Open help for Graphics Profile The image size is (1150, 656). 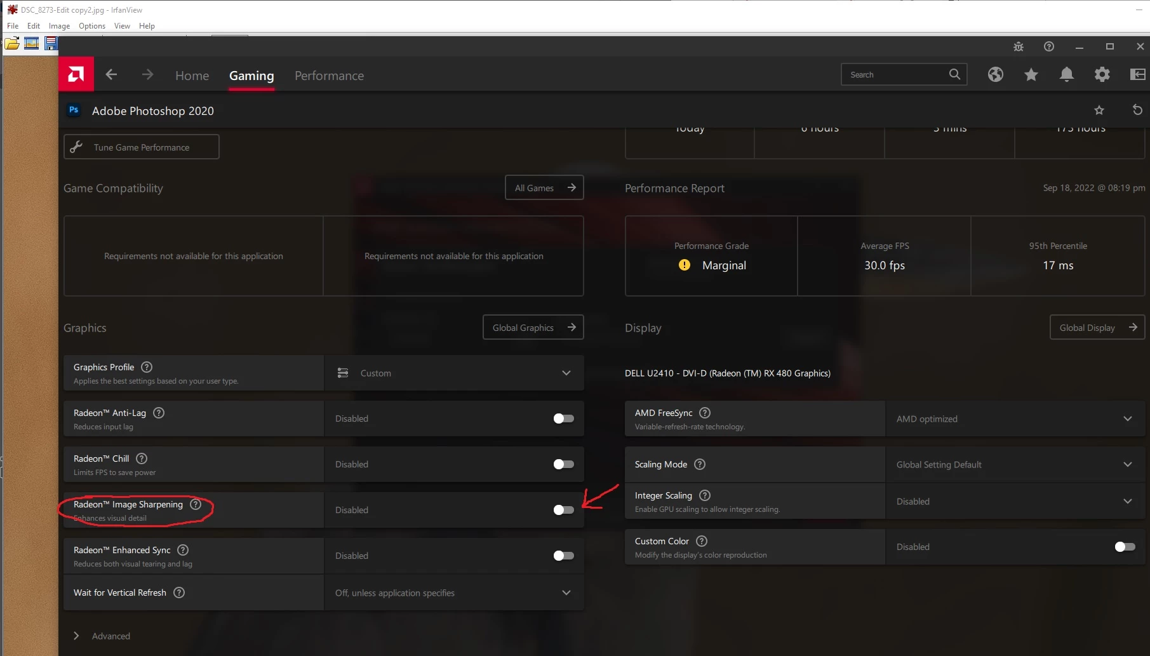[x=147, y=367]
